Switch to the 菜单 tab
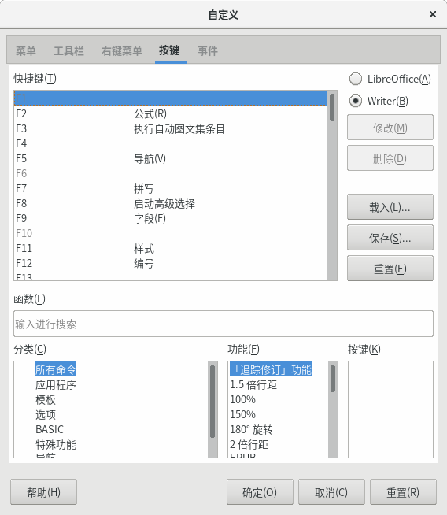447x515 pixels. [26, 51]
